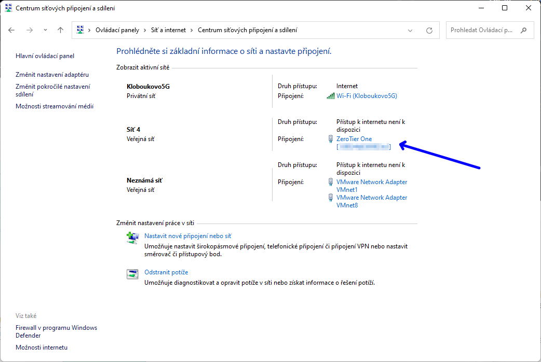Expand the chevron after Síť a internet breadcrumb

(x=192, y=30)
